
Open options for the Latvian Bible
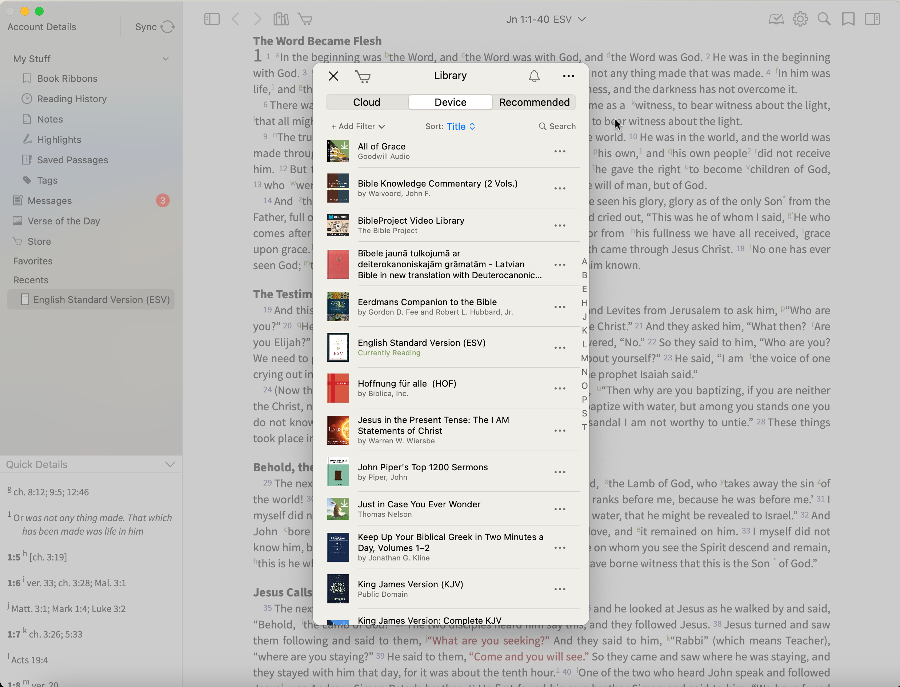[560, 265]
